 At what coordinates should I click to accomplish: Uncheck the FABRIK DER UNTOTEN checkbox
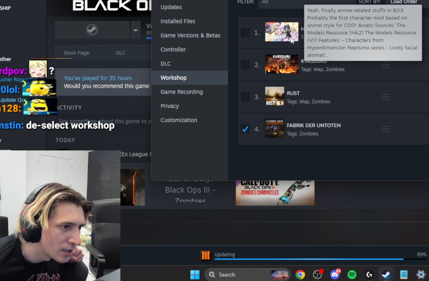pyautogui.click(x=245, y=129)
